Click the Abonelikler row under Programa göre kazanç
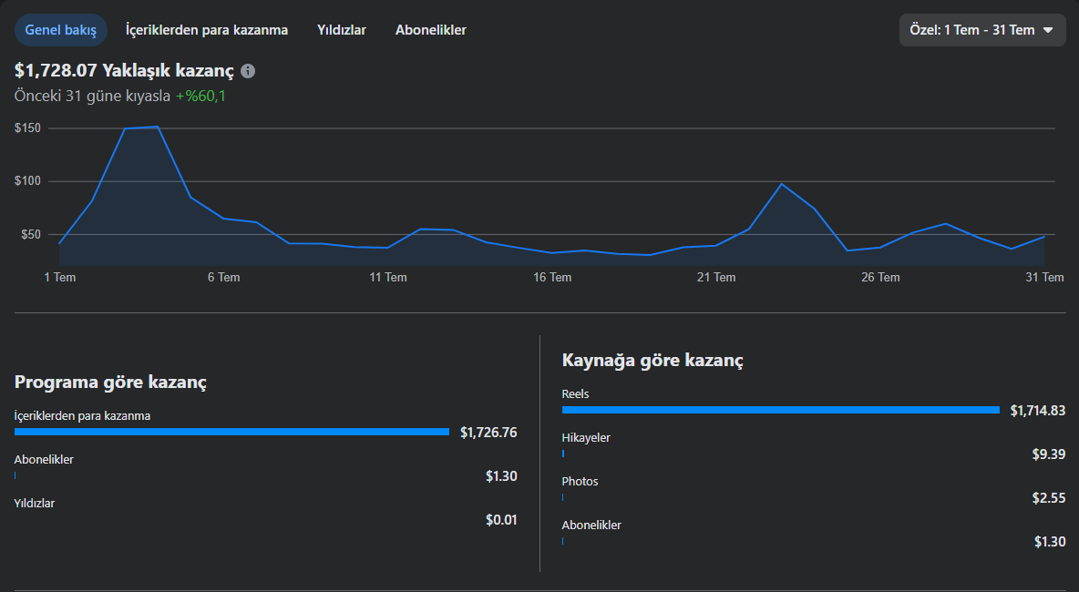Viewport: 1079px width, 592px height. (x=265, y=467)
